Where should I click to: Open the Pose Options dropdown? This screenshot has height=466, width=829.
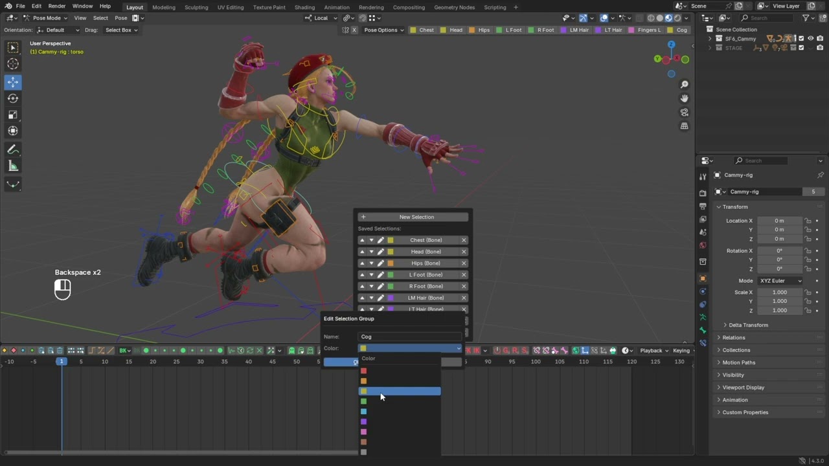383,30
